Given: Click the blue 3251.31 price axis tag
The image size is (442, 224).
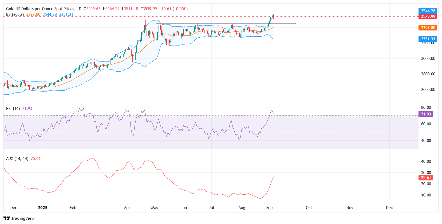Looking at the screenshot, I should click(428, 39).
